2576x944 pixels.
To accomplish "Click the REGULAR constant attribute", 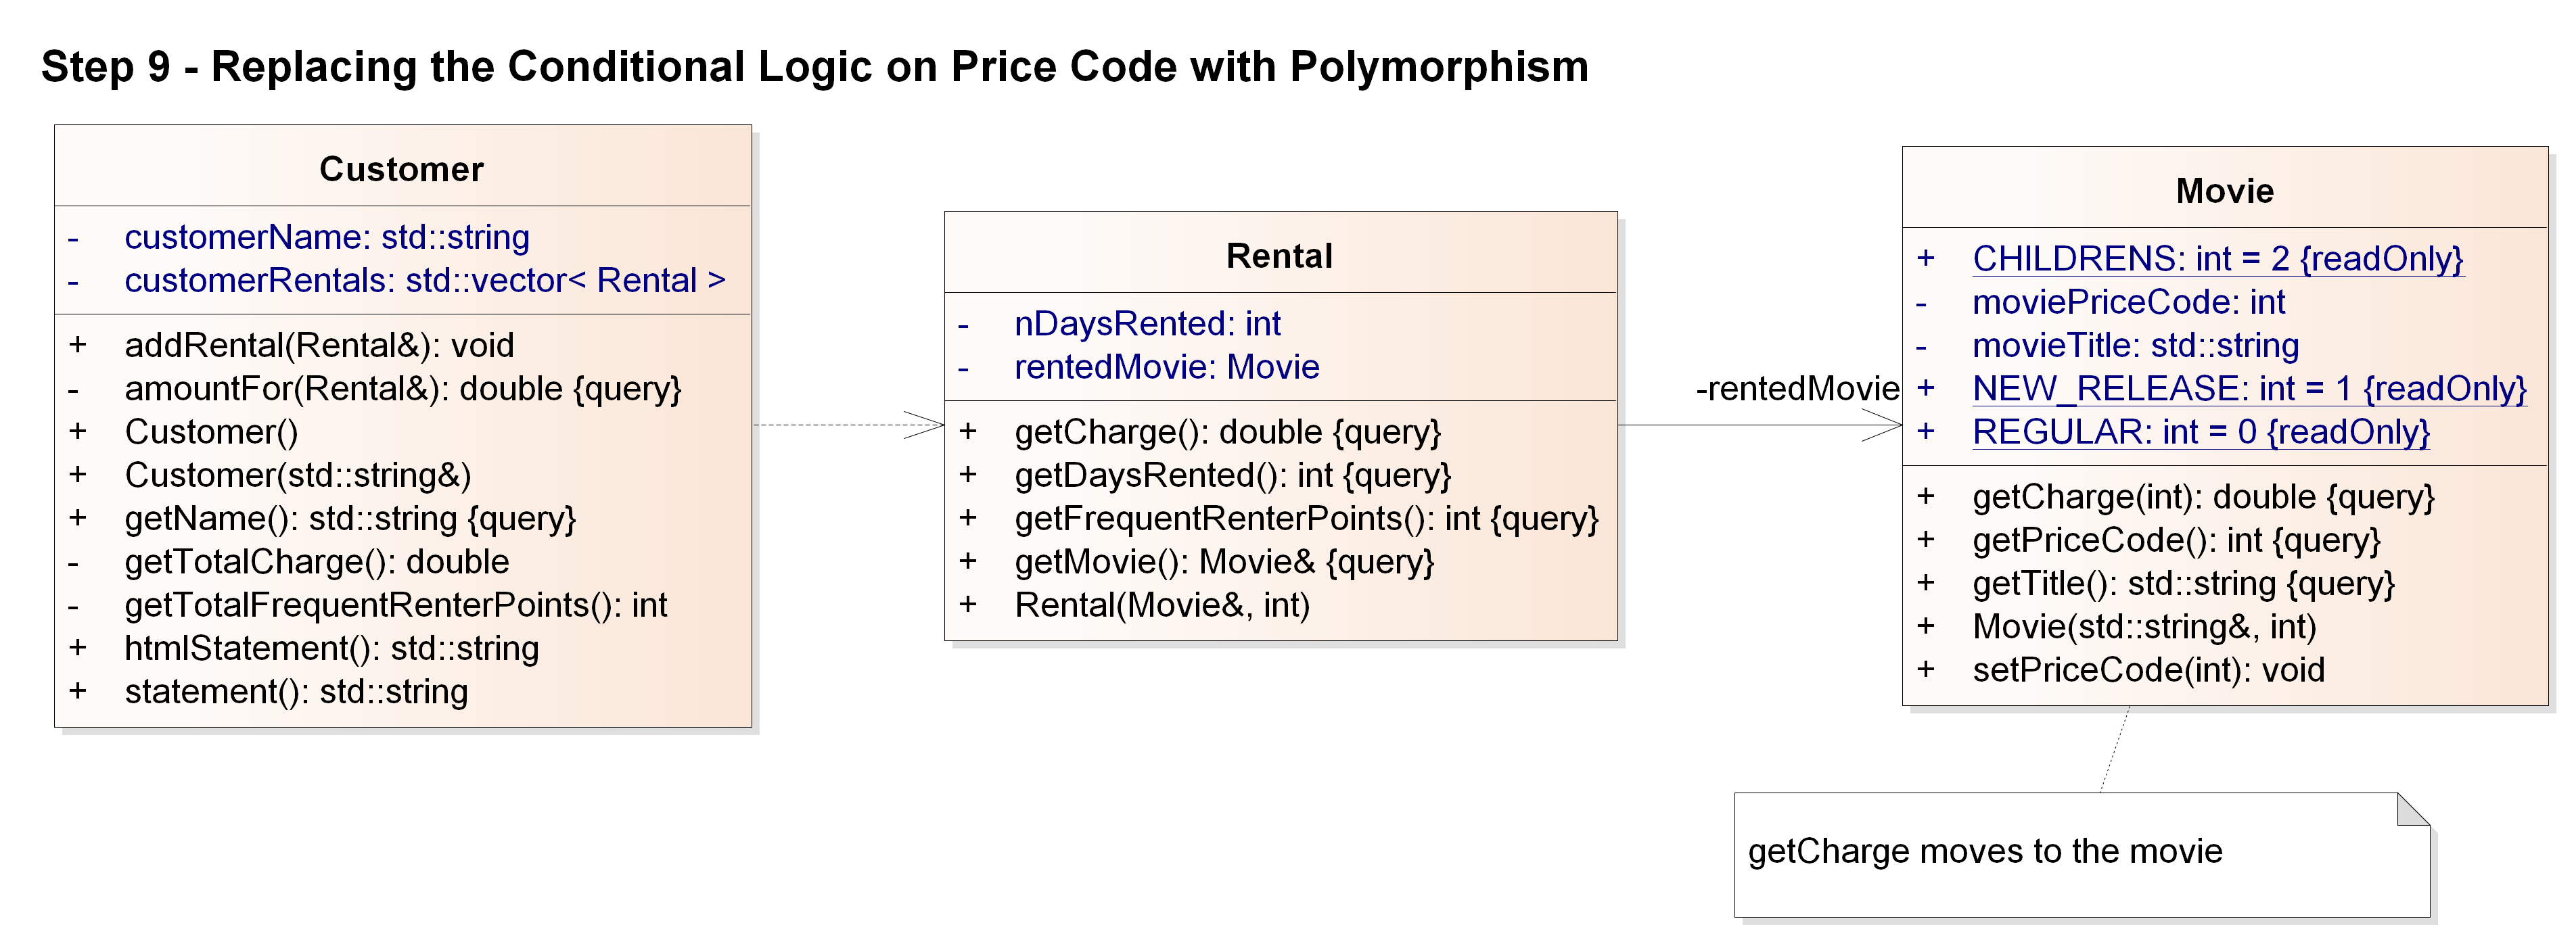I will [x=2200, y=432].
